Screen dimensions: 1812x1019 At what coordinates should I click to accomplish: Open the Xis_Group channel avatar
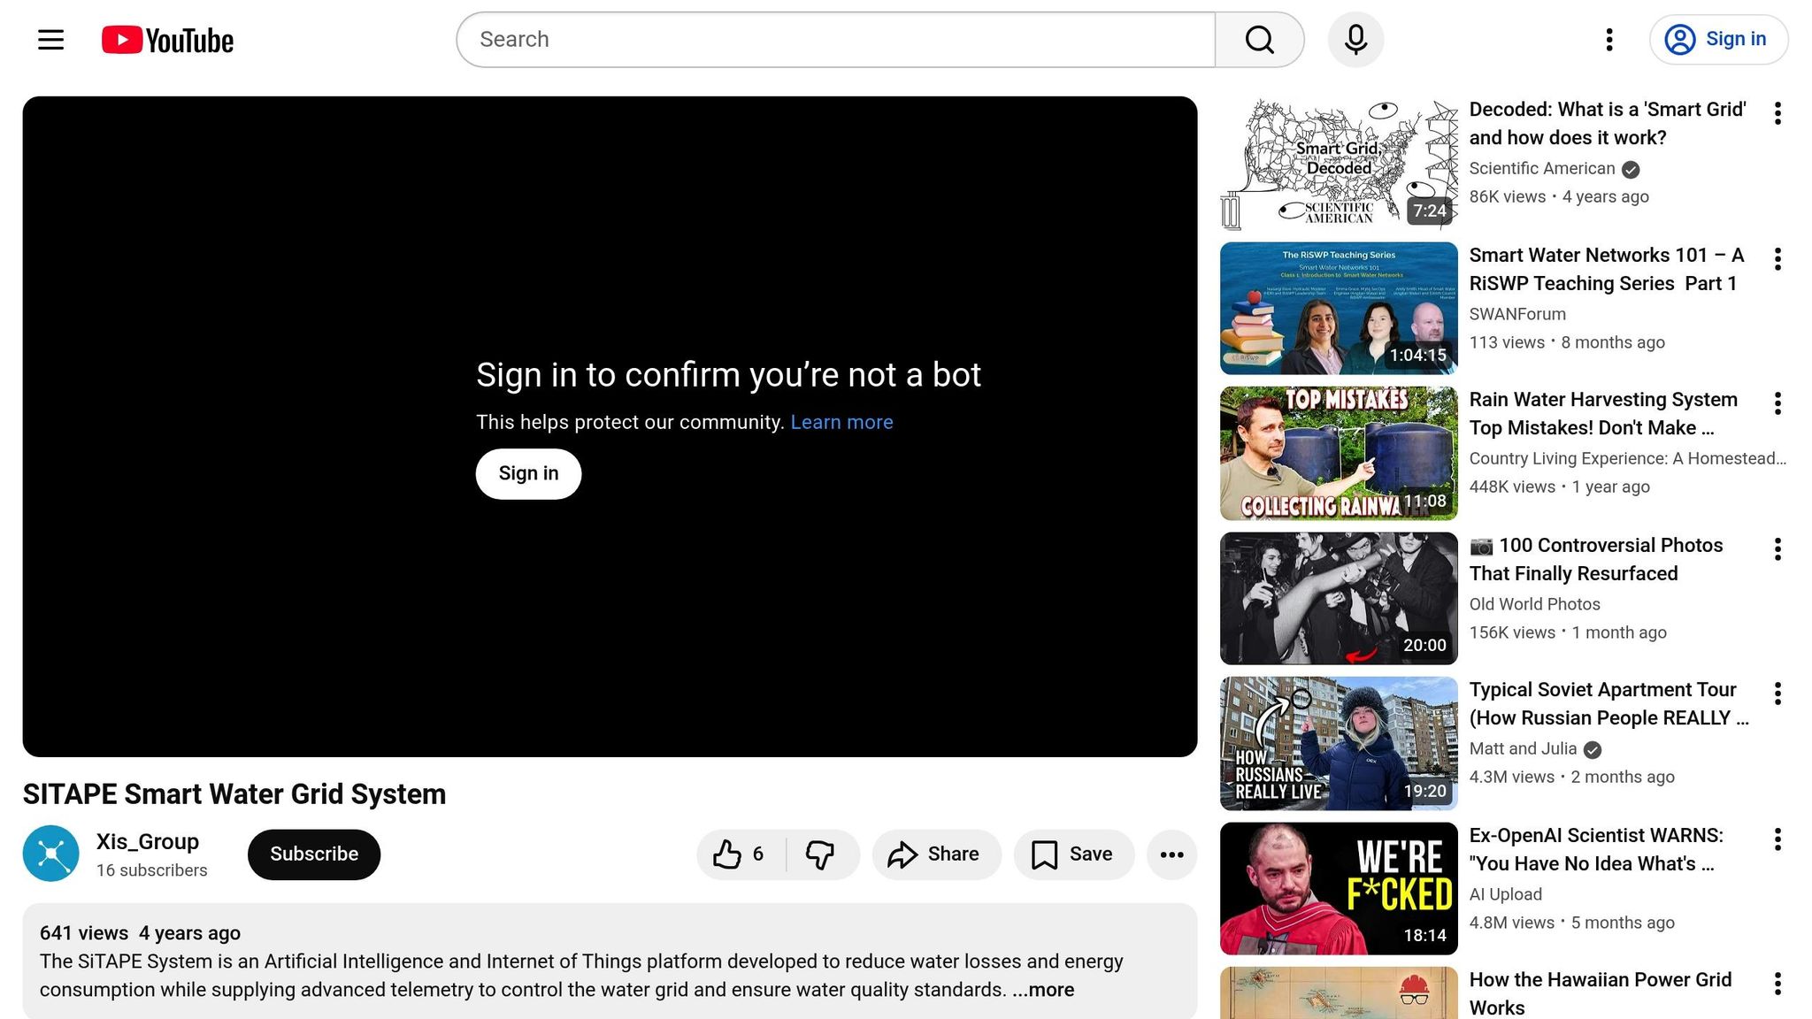pos(50,854)
